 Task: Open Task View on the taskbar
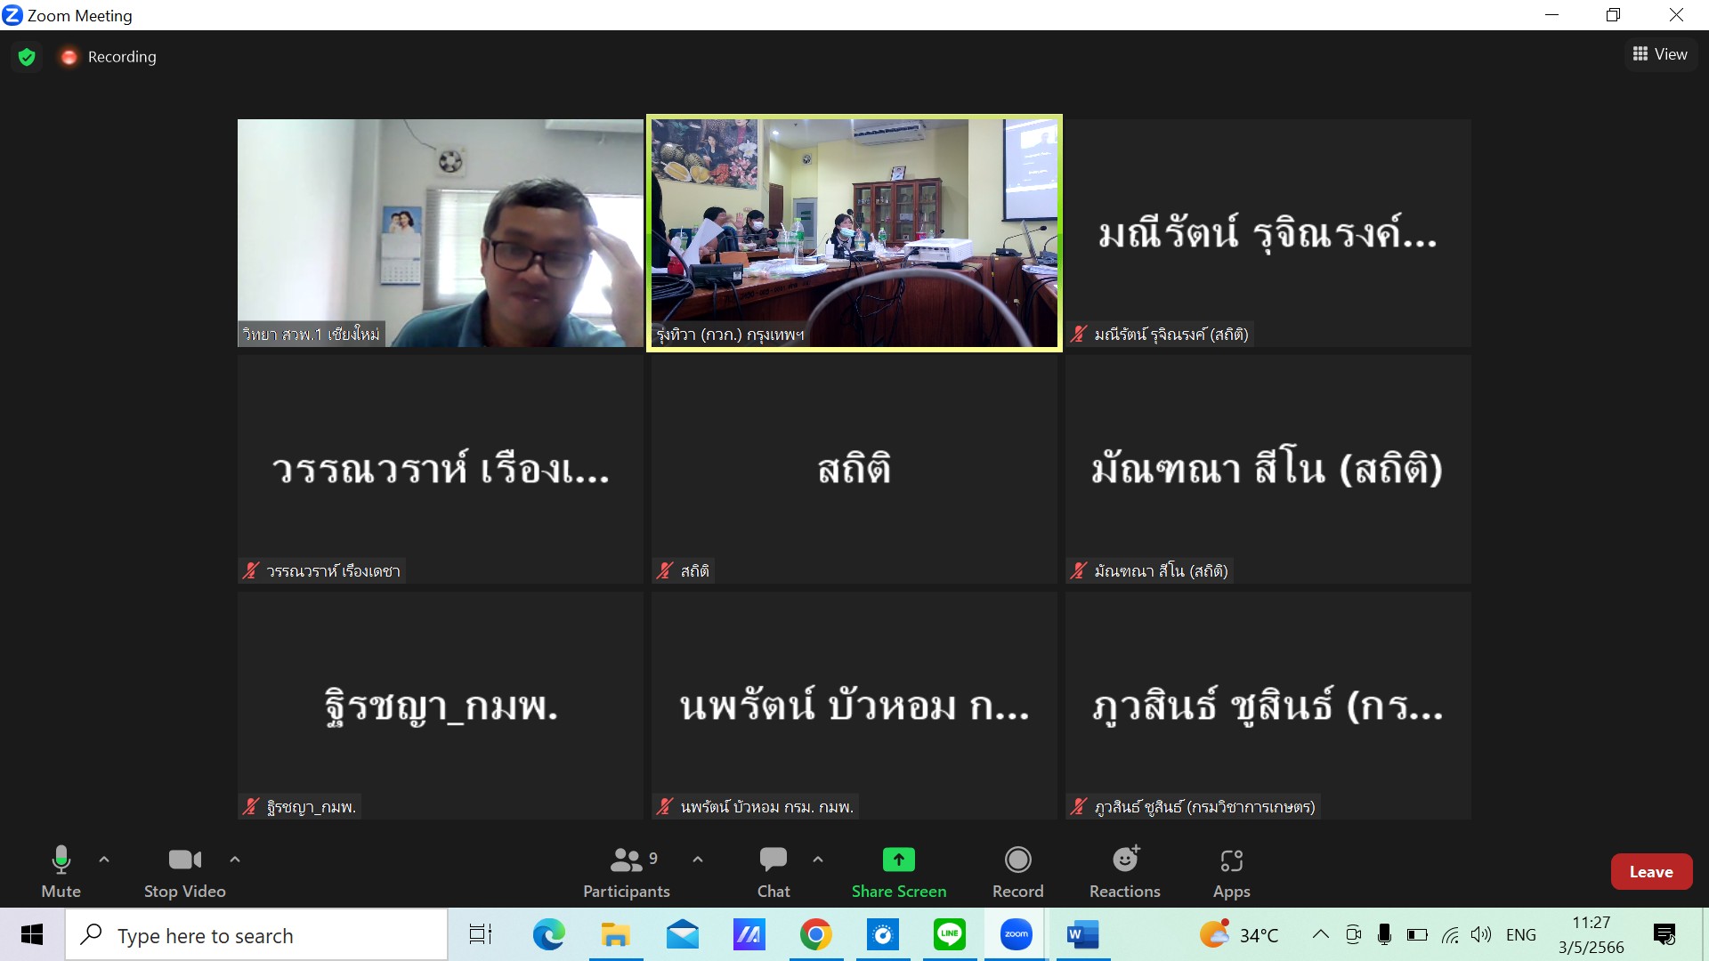click(x=481, y=935)
